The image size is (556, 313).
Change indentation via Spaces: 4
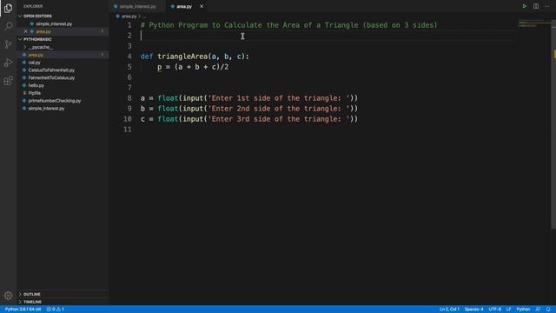[x=473, y=310]
